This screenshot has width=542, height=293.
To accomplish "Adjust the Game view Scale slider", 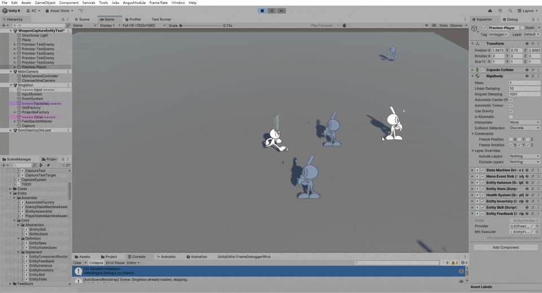I will click(200, 25).
